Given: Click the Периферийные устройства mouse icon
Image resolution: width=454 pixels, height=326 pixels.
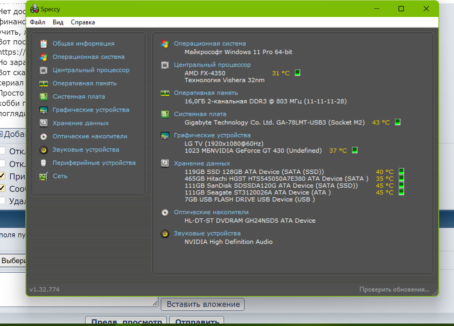Looking at the screenshot, I should coord(43,163).
